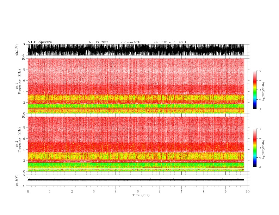Click the ch.3 waveform trace

(x=136, y=180)
